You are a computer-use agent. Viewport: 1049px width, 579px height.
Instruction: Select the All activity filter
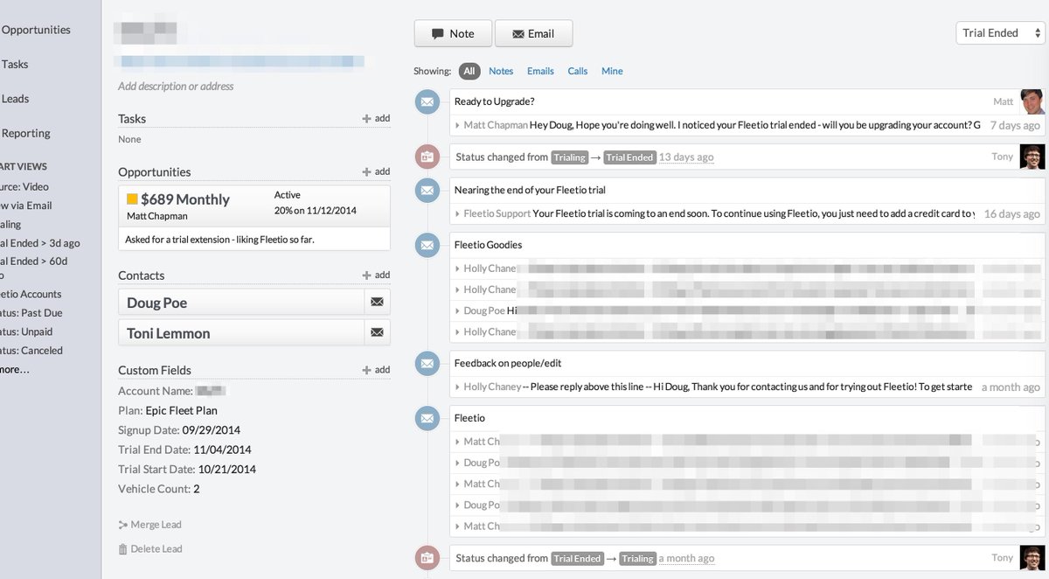[x=469, y=71]
